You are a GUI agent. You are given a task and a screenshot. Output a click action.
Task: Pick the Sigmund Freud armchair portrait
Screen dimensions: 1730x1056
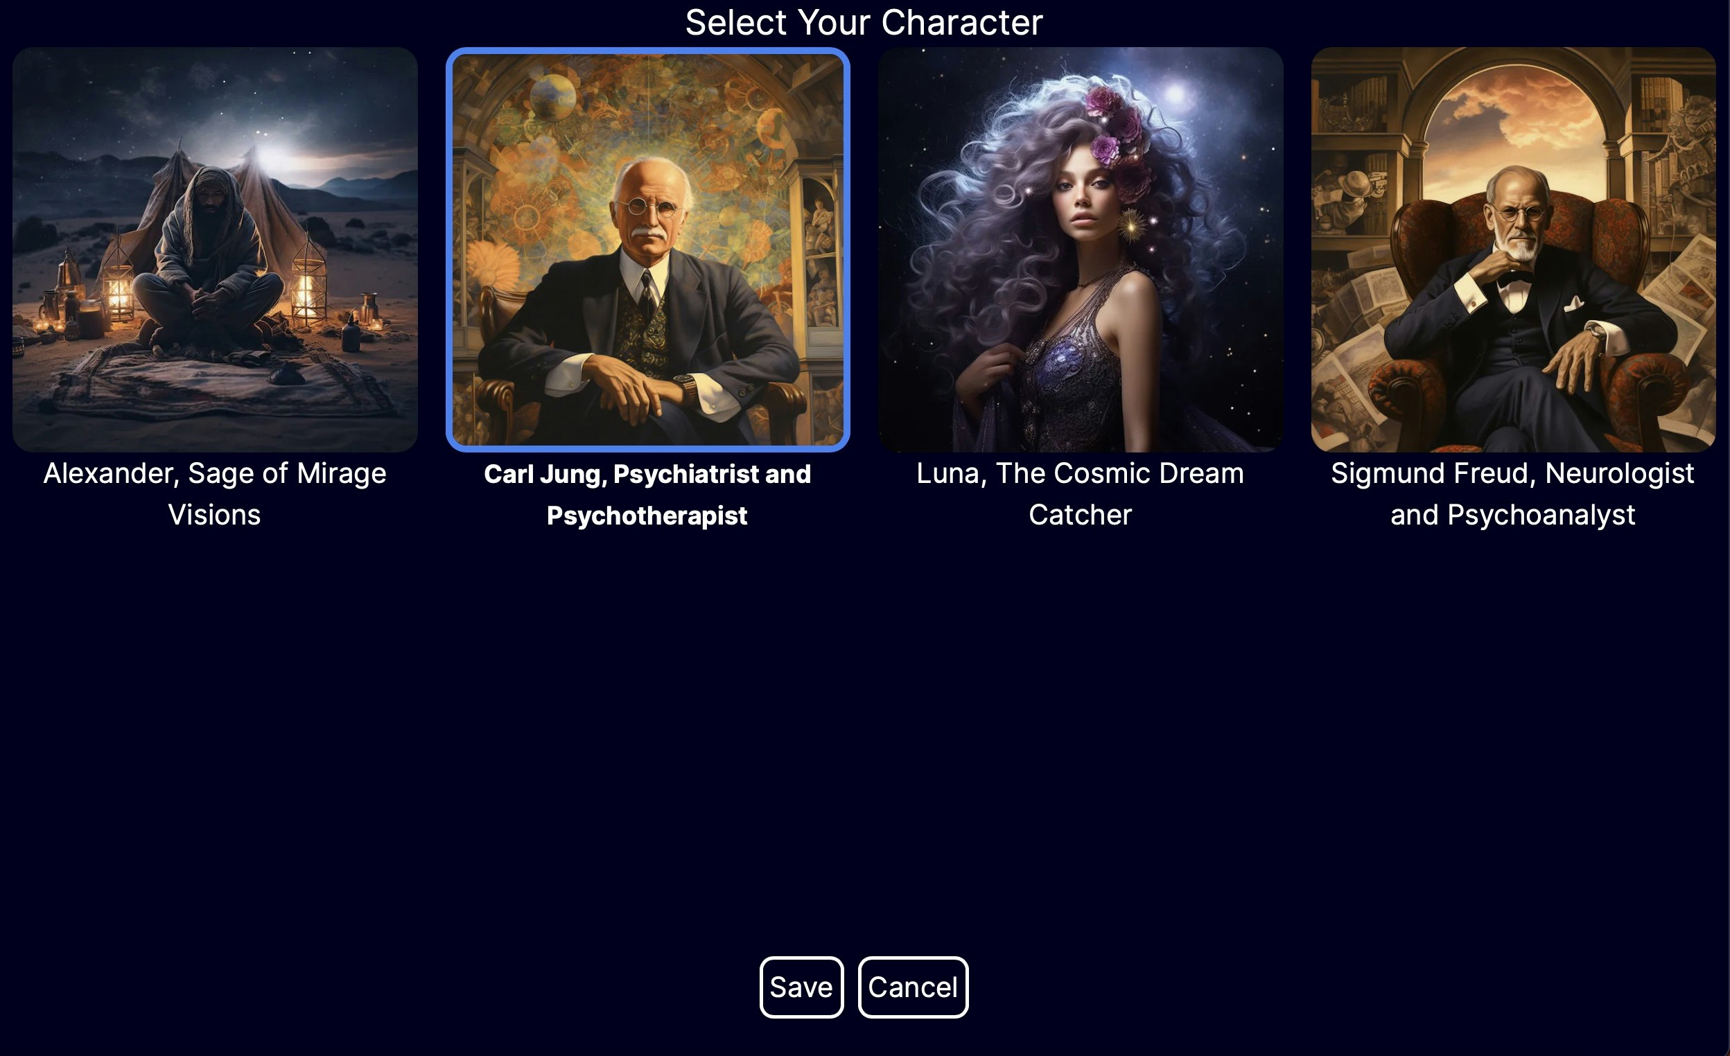1513,249
